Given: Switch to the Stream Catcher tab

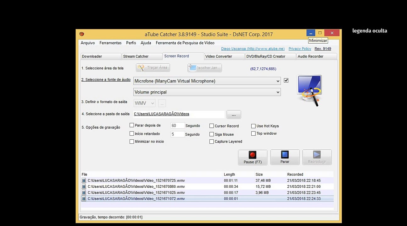Looking at the screenshot, I should click(x=142, y=56).
